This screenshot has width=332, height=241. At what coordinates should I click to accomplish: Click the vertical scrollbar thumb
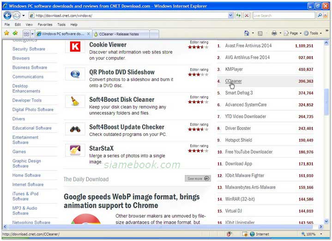[x=326, y=102]
